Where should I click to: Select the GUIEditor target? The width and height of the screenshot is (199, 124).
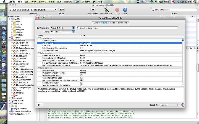pos(20,93)
